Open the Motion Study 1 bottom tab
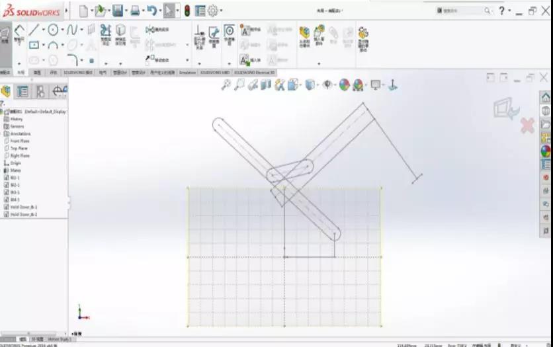The width and height of the screenshot is (553, 347). point(59,339)
